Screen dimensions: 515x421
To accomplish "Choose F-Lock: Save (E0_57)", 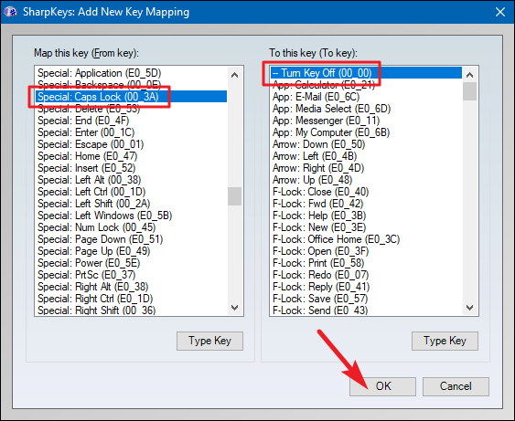I will (x=366, y=299).
